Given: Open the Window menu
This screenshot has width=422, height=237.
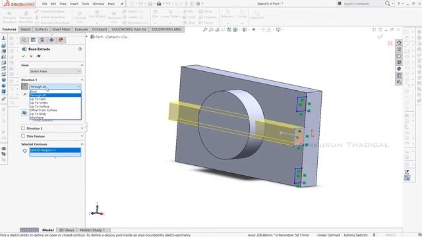Looking at the screenshot, I should click(98, 4).
